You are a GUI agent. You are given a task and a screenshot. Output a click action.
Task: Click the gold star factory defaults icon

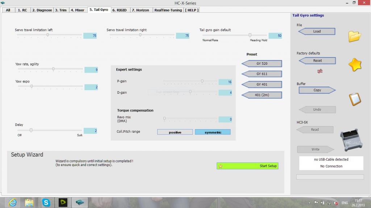355,65
